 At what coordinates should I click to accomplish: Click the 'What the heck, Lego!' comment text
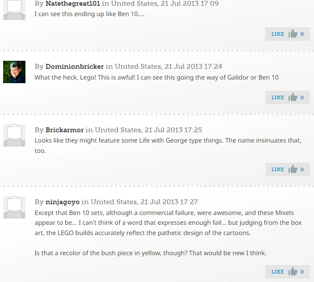pyautogui.click(x=156, y=77)
